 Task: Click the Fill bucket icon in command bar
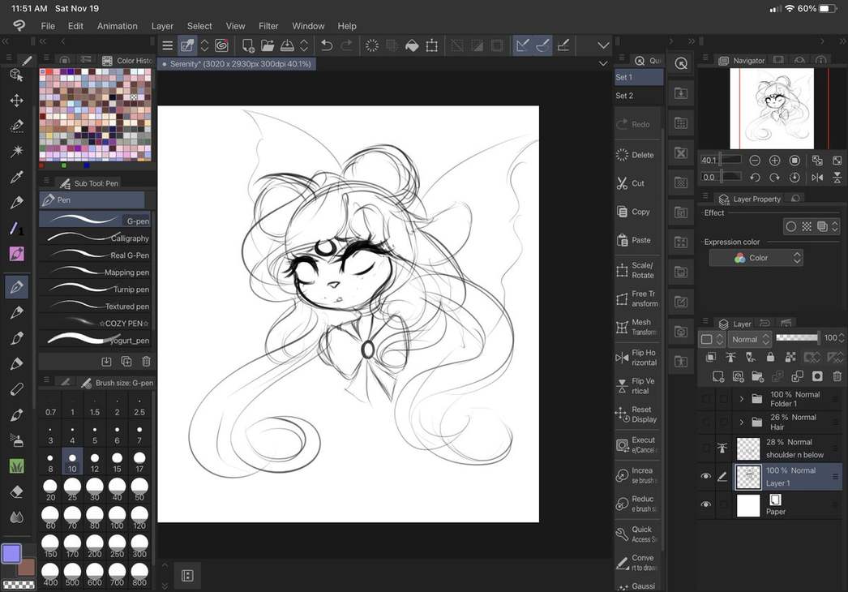pos(412,45)
